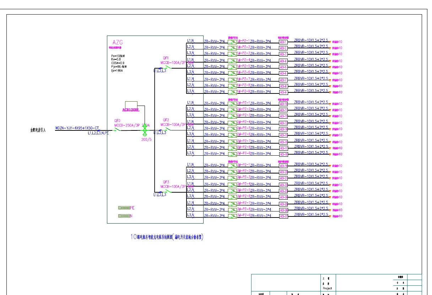Select the L1,L2,L3 label below QF3
The width and height of the screenshot is (432, 295).
[160, 195]
